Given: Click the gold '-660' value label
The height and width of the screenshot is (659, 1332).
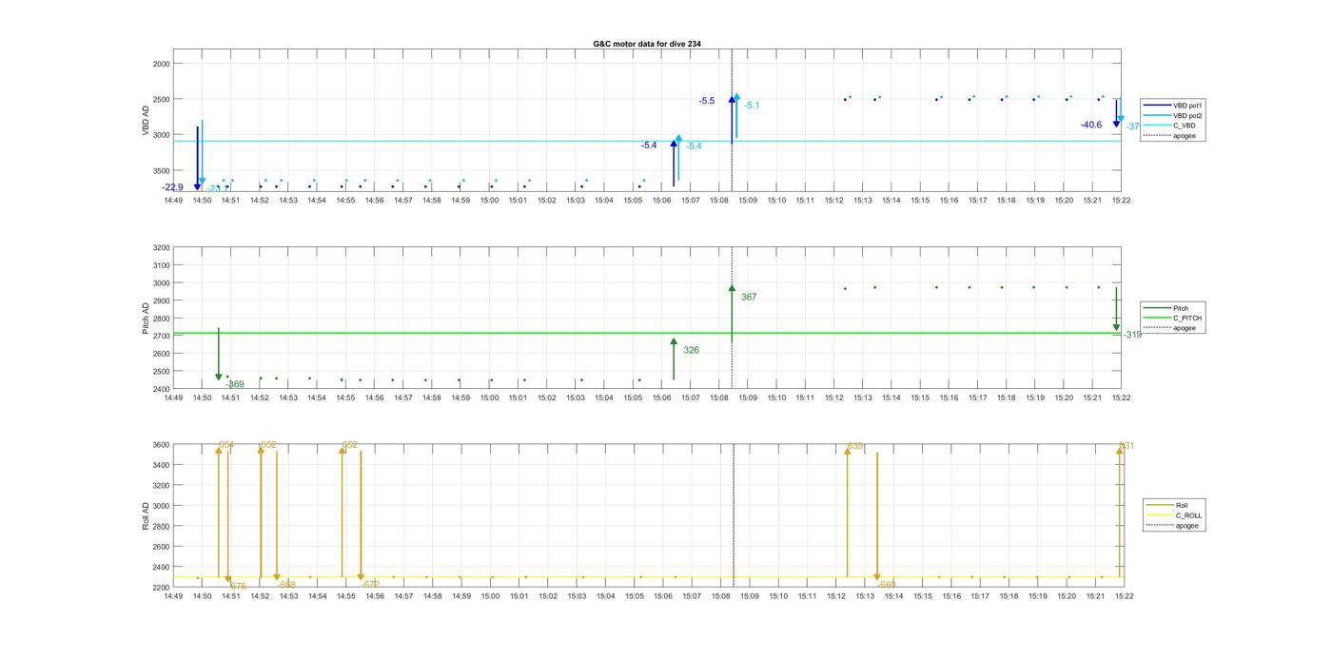Looking at the screenshot, I should [x=886, y=585].
